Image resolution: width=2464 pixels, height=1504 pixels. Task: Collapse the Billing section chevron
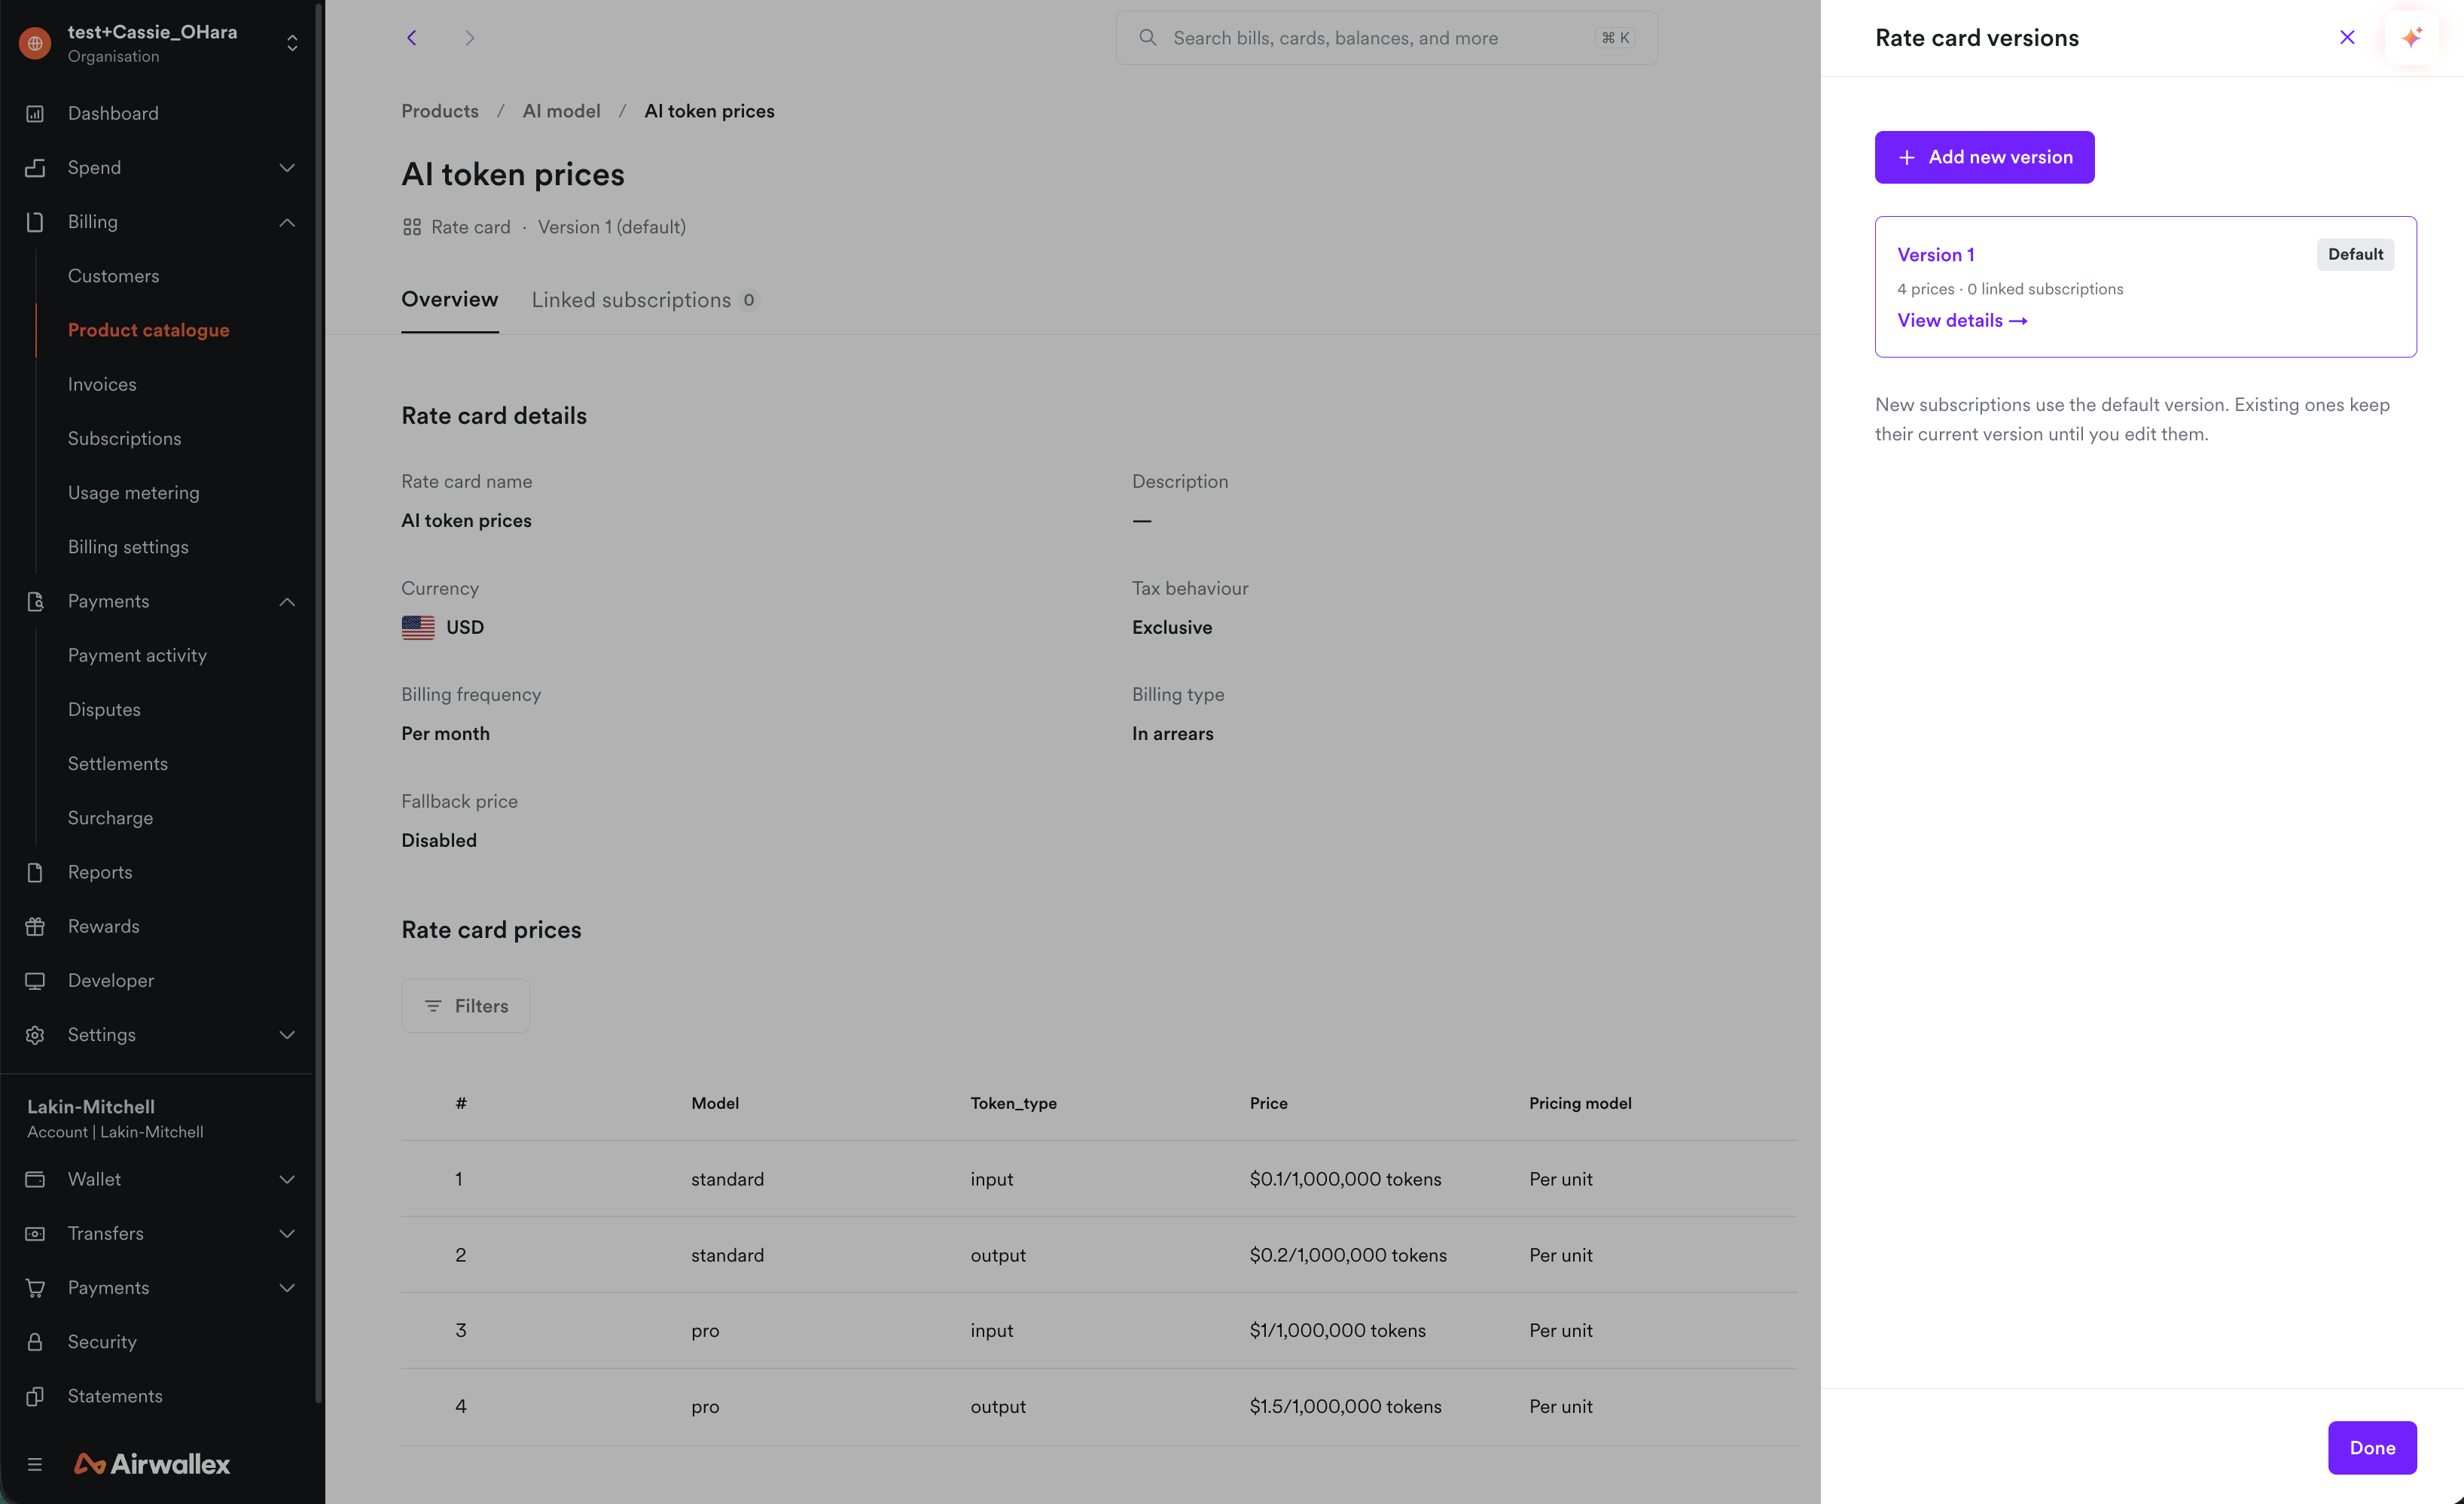click(x=287, y=222)
